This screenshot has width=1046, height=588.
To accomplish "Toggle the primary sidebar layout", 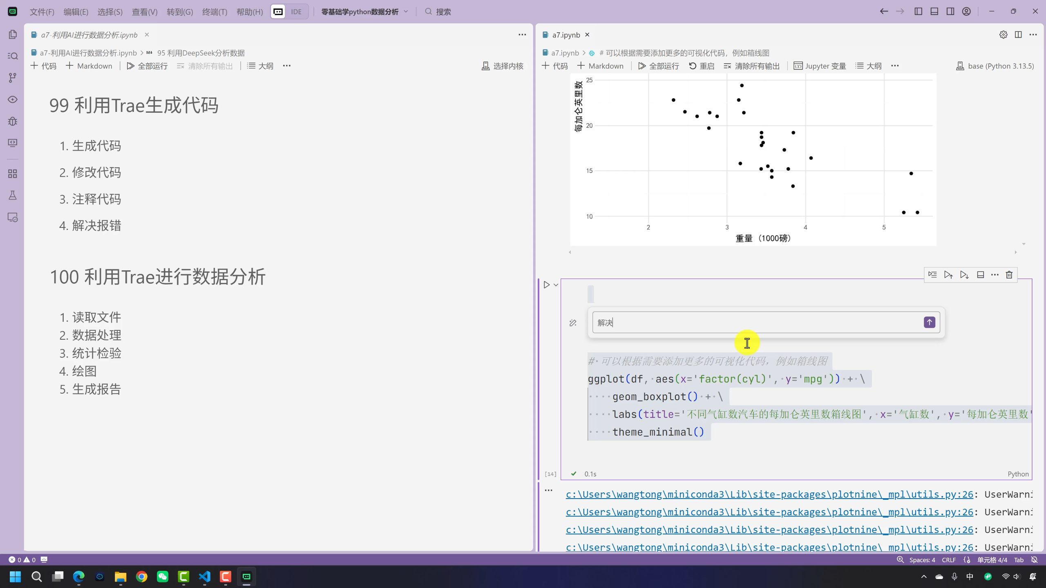I will click(x=918, y=11).
